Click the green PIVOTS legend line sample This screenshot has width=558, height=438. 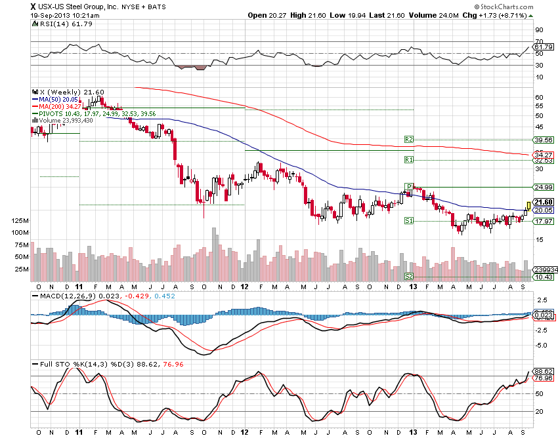(x=35, y=114)
